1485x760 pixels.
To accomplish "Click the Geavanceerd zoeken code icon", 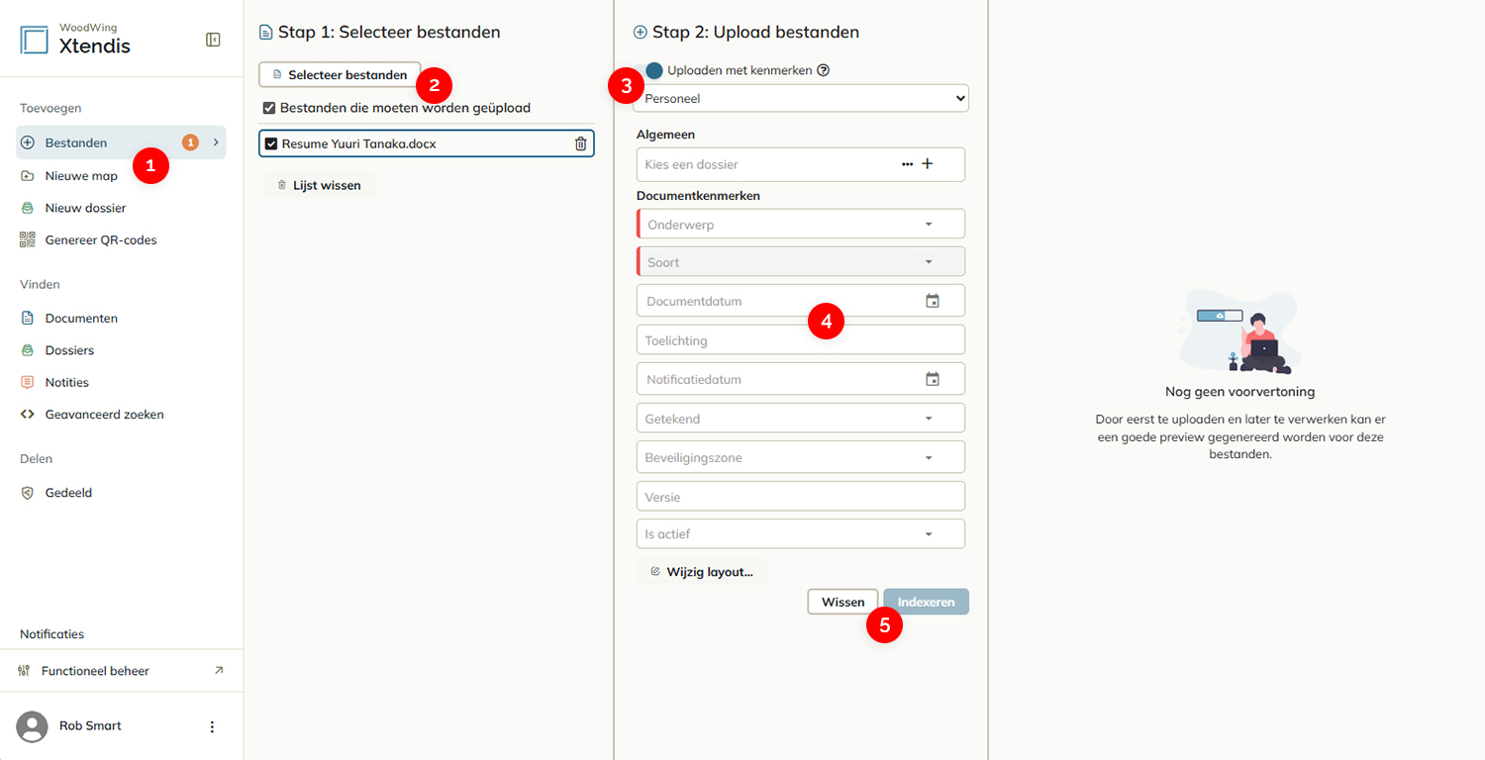I will click(28, 415).
